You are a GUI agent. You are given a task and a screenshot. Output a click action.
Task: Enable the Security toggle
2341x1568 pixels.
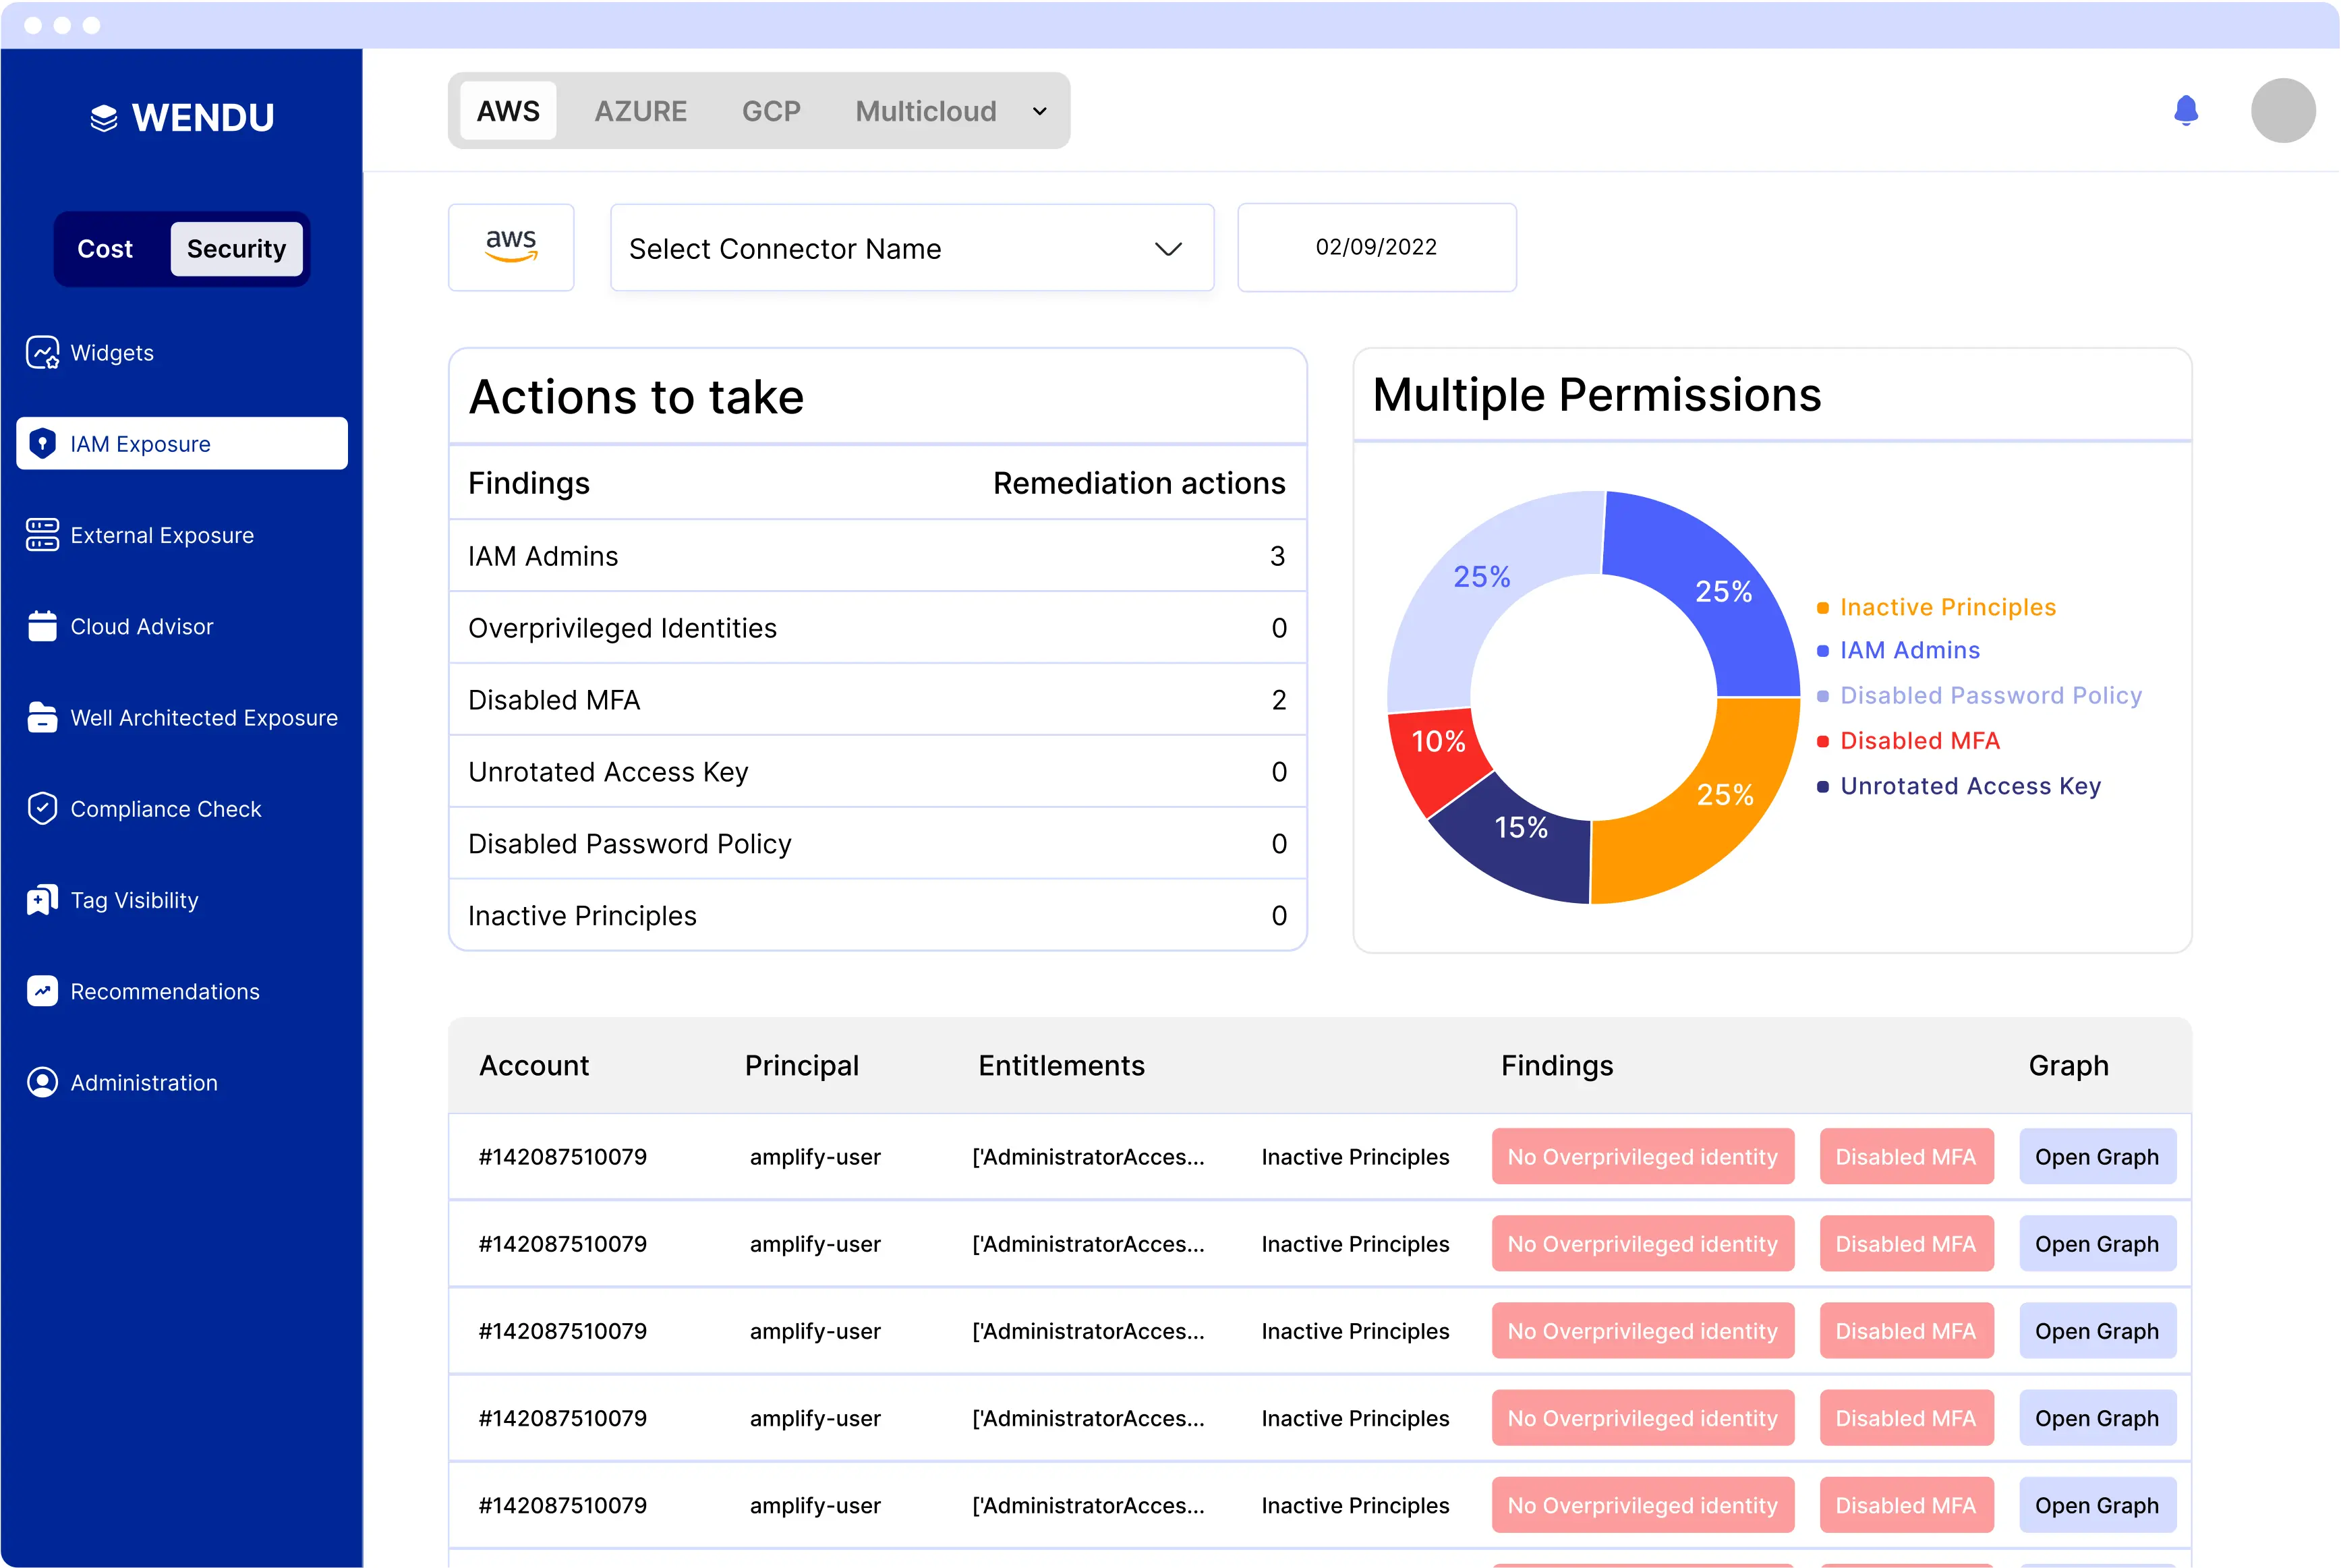click(236, 249)
